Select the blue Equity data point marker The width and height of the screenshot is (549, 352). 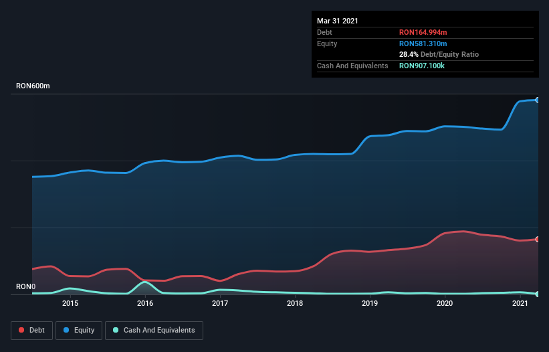tap(538, 100)
